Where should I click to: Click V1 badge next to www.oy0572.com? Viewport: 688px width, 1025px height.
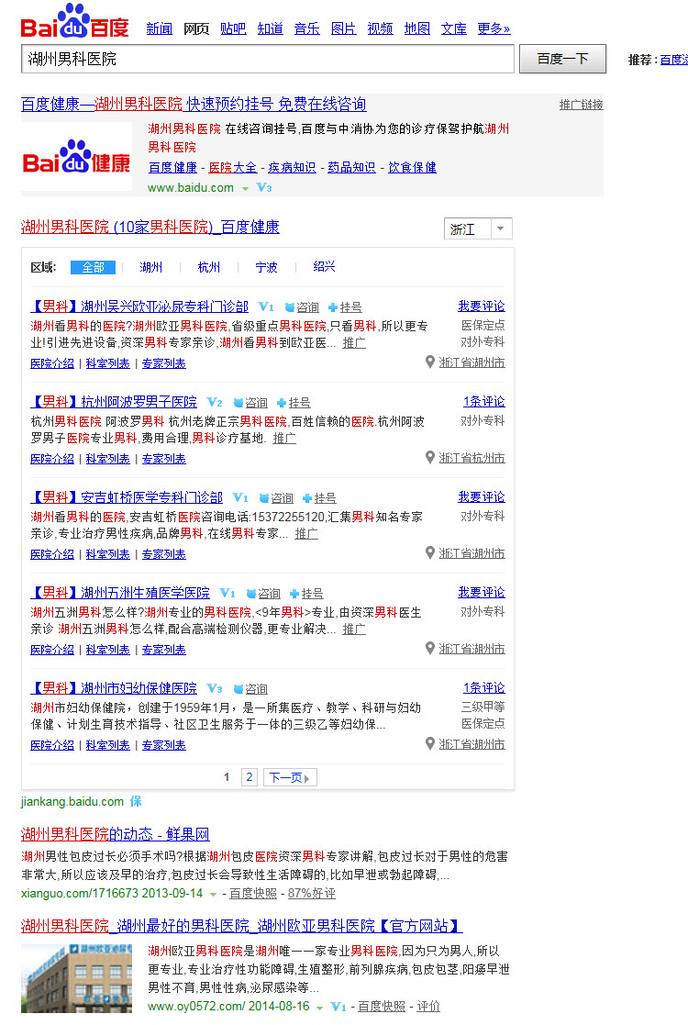pos(338,1007)
